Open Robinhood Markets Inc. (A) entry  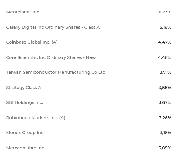(x=36, y=118)
